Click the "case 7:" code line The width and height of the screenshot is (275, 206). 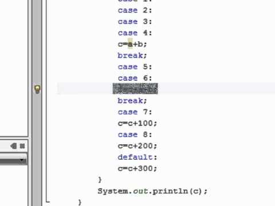135,112
